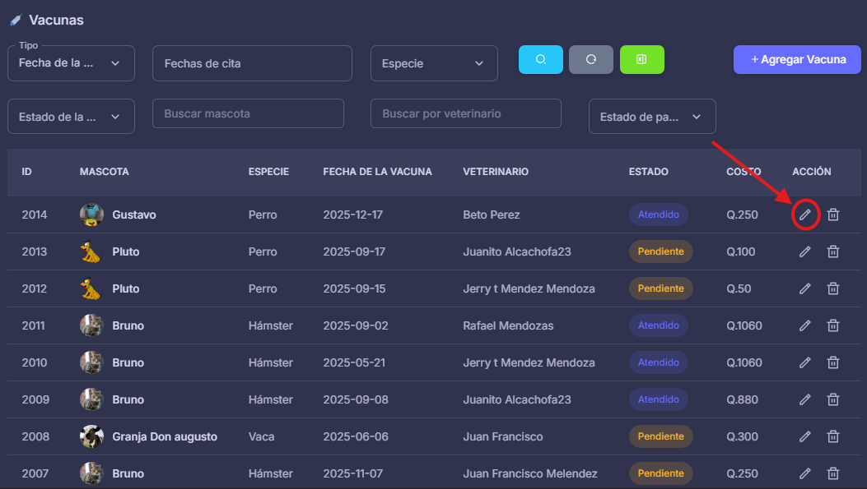Delete vaccine record 2014 with trash icon
The width and height of the screenshot is (867, 489).
833,215
